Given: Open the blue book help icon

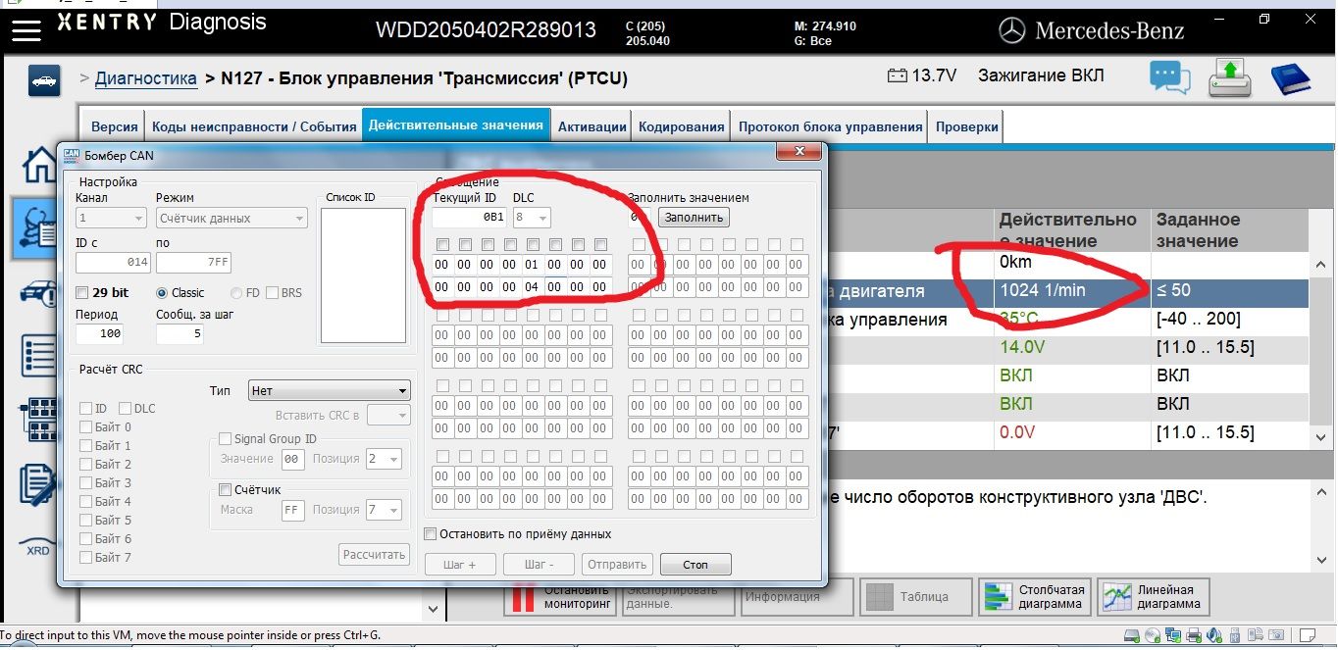Looking at the screenshot, I should [x=1291, y=78].
